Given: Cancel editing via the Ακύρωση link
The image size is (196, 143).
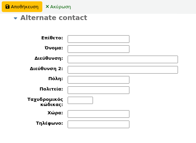Looking at the screenshot, I should click(x=58, y=7).
